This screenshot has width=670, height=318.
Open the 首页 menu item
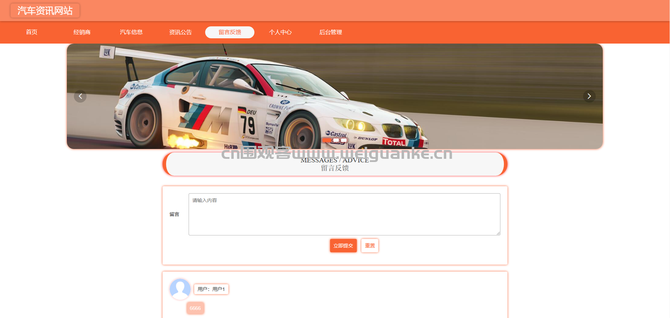[32, 32]
